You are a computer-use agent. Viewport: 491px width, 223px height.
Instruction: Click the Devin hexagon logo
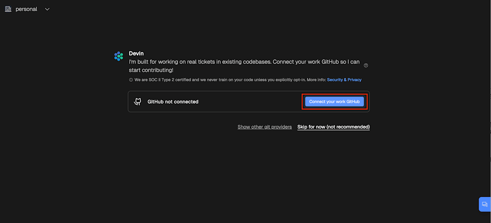119,56
